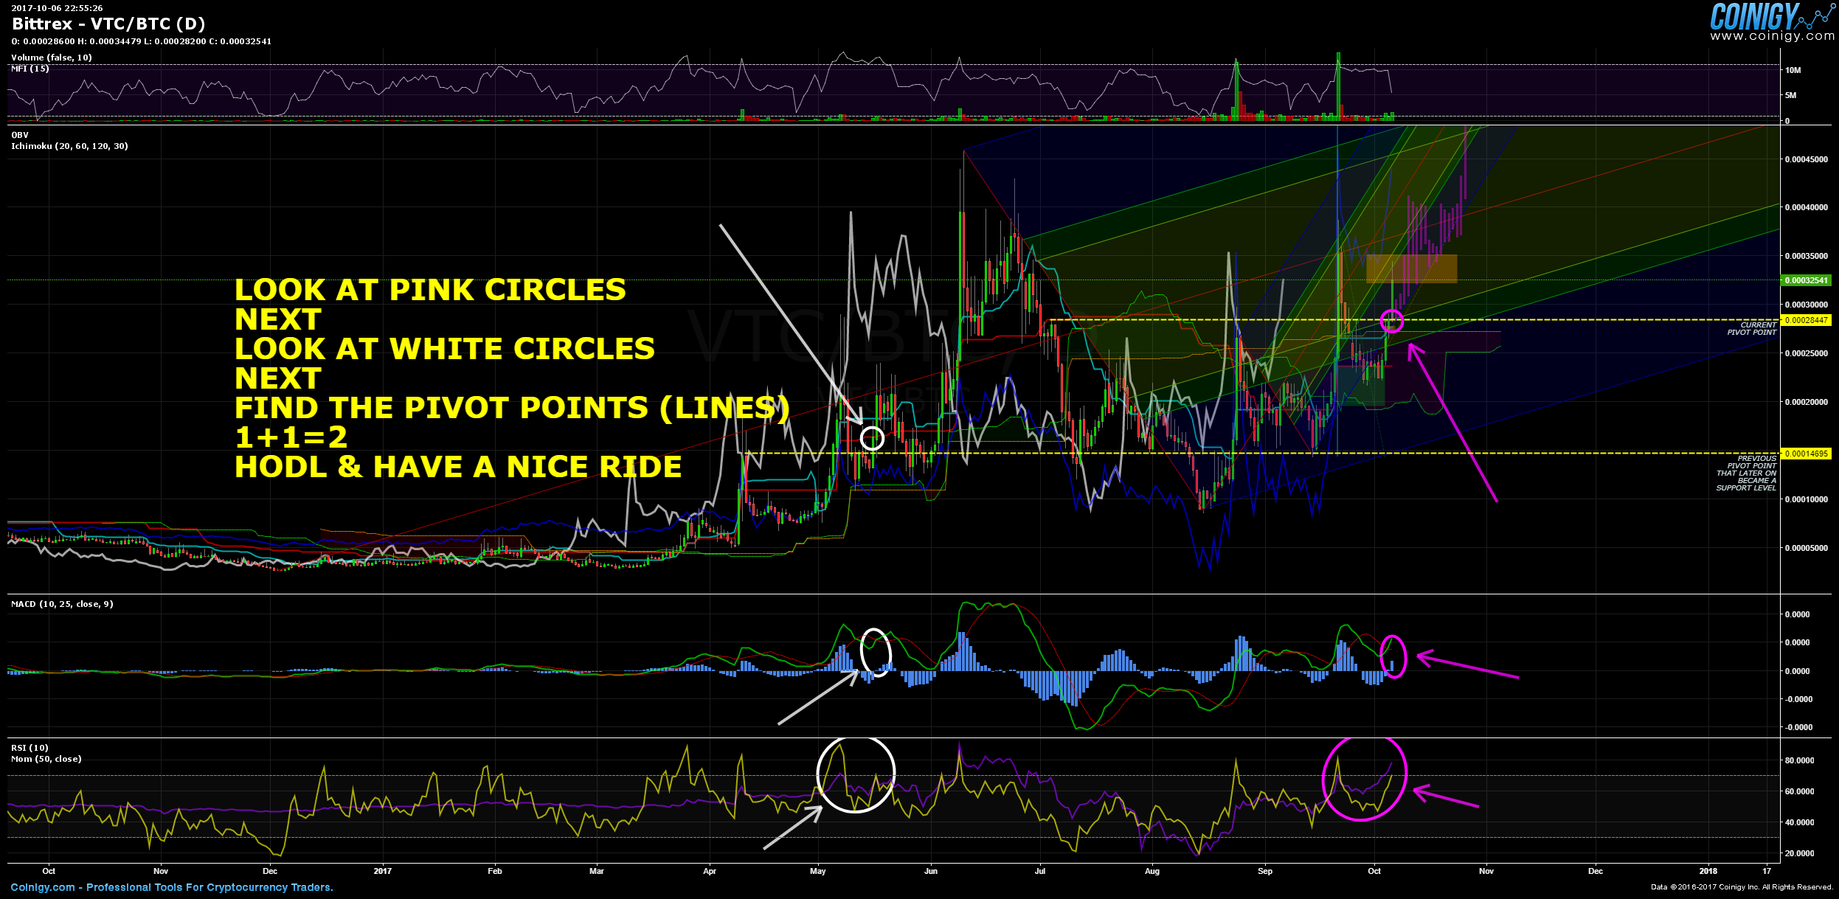The width and height of the screenshot is (1839, 899).
Task: Click the LOOK AT WHITE CIRCLES text
Action: click(444, 349)
